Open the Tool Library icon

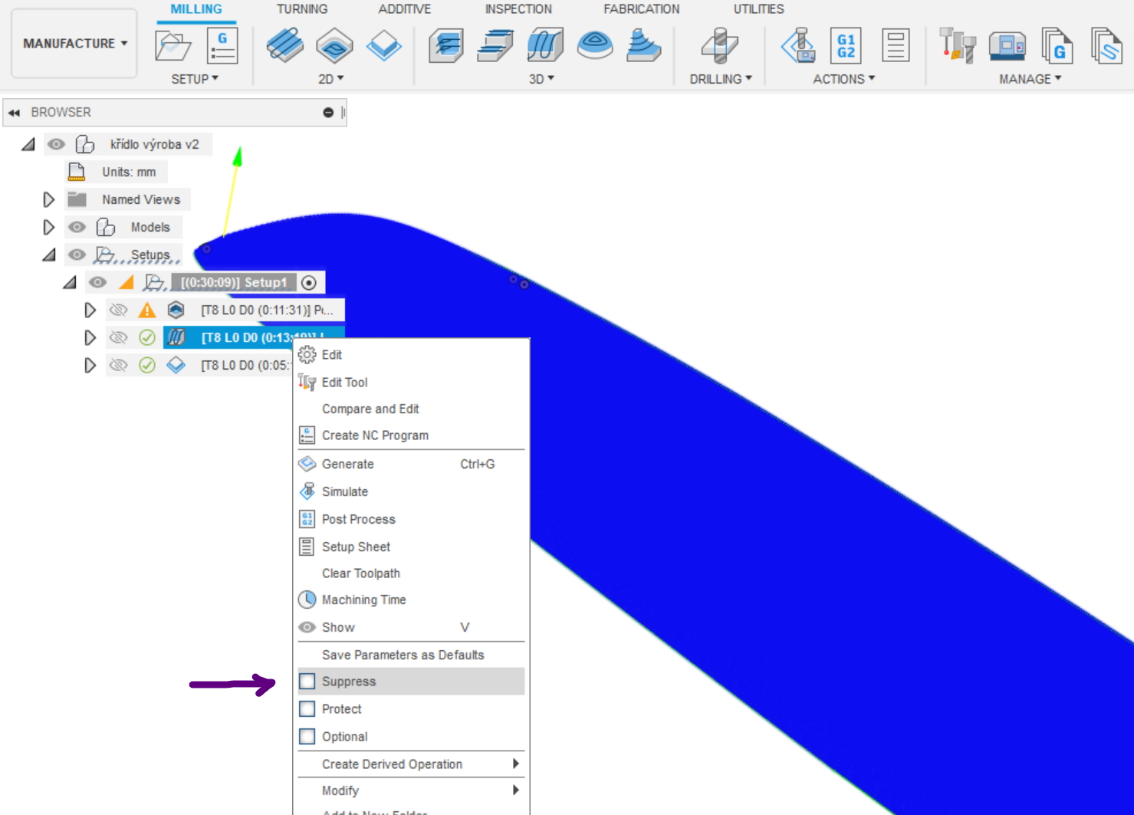point(957,46)
